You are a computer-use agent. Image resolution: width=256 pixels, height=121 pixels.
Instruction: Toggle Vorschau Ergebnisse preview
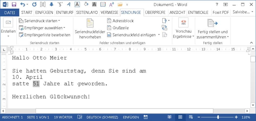pyautogui.click(x=183, y=29)
